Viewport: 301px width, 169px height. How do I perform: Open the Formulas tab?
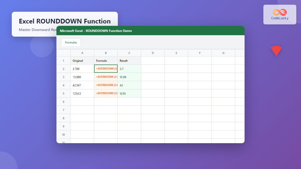pyautogui.click(x=71, y=42)
